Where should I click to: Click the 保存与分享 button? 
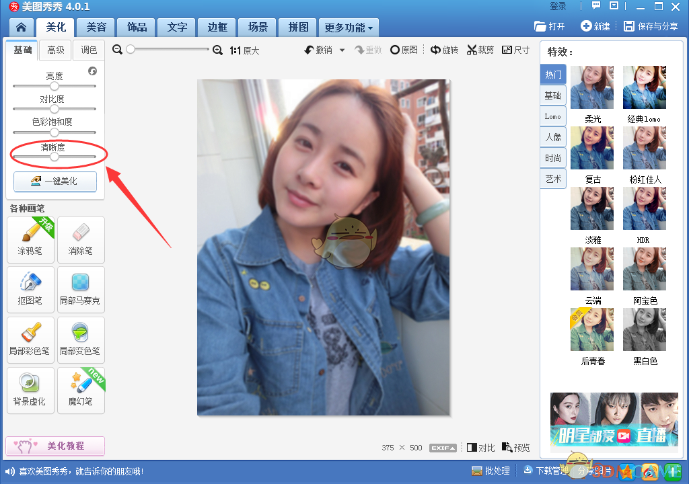(x=651, y=27)
